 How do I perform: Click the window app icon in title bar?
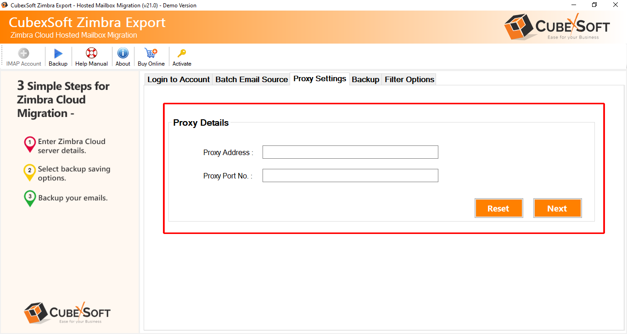pyautogui.click(x=5, y=5)
